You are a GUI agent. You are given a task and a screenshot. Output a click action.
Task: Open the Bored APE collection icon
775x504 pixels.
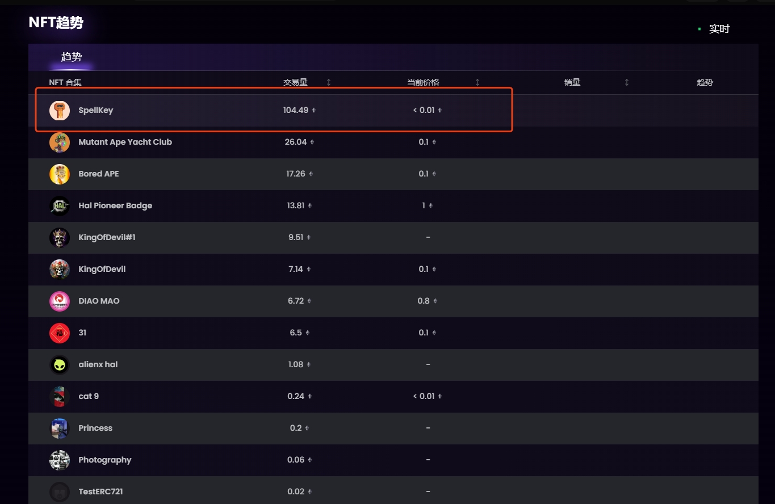point(60,174)
